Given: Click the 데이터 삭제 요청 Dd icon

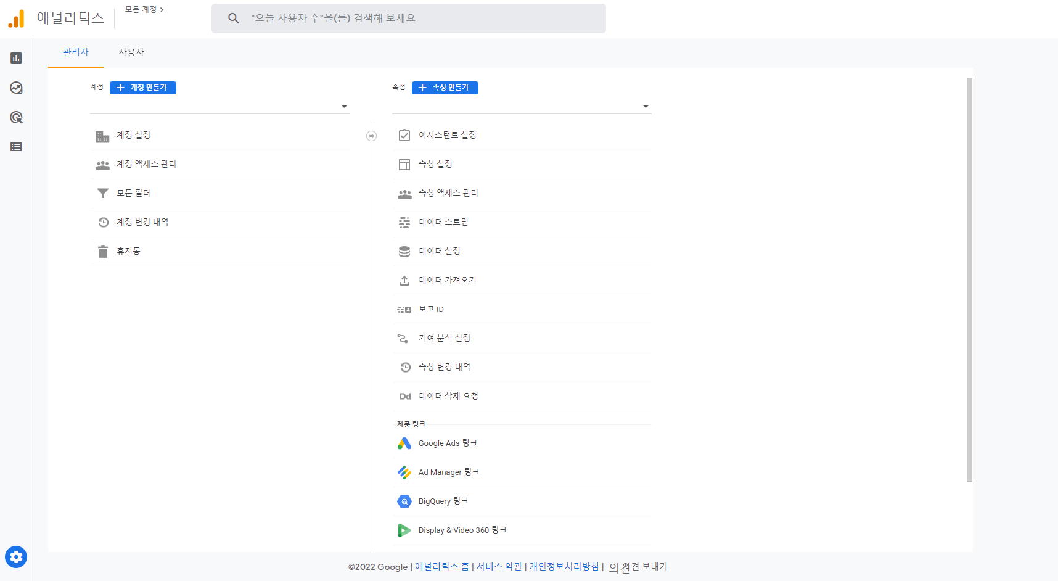Looking at the screenshot, I should point(405,397).
